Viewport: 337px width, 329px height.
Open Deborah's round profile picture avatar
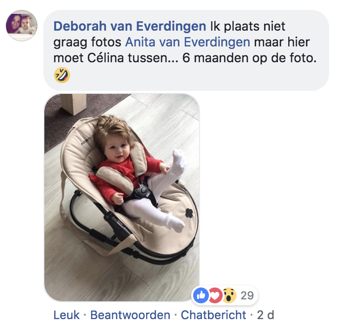[22, 25]
